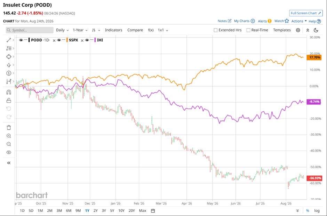Open Notes editor
Screen dimensions: 327x216
225,21
